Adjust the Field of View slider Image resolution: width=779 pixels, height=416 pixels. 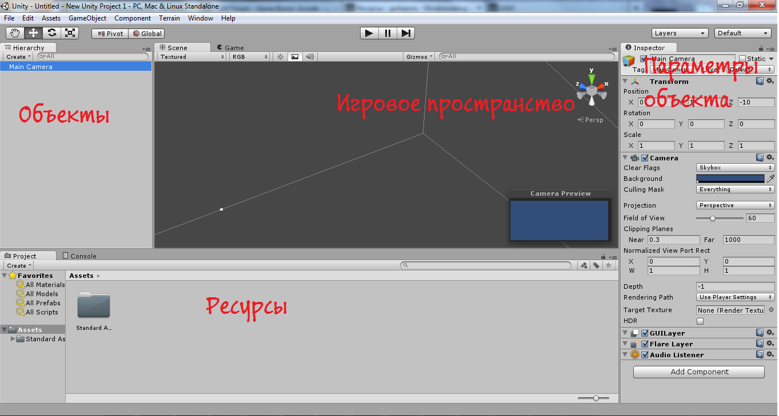point(720,218)
